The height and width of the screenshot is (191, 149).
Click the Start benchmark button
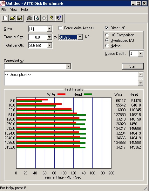coord(133,66)
